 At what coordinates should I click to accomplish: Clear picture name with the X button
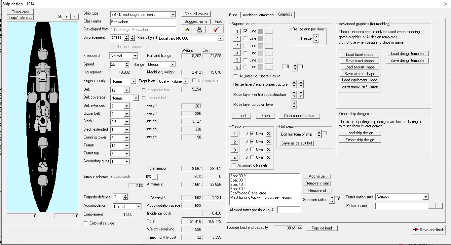[439, 206]
